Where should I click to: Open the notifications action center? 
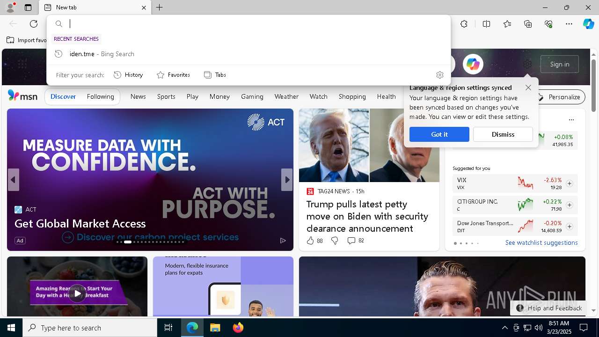pyautogui.click(x=584, y=328)
